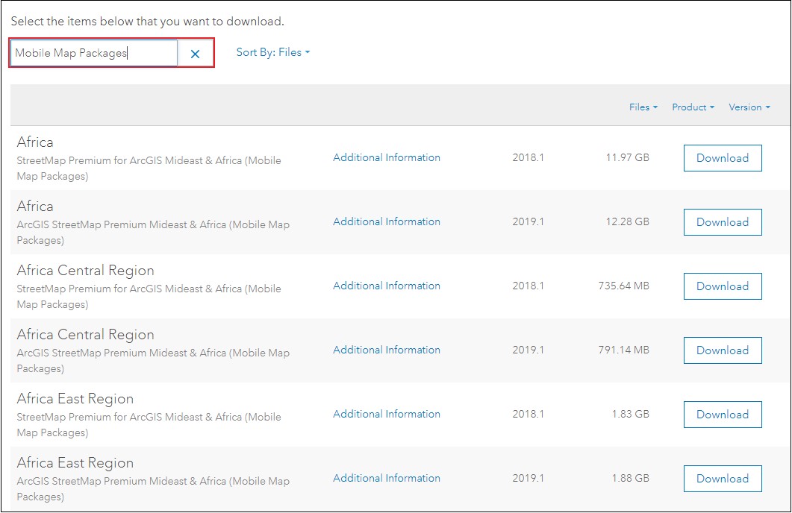The width and height of the screenshot is (792, 513).
Task: Open Additional Information for Africa 2018.1
Action: pos(387,157)
